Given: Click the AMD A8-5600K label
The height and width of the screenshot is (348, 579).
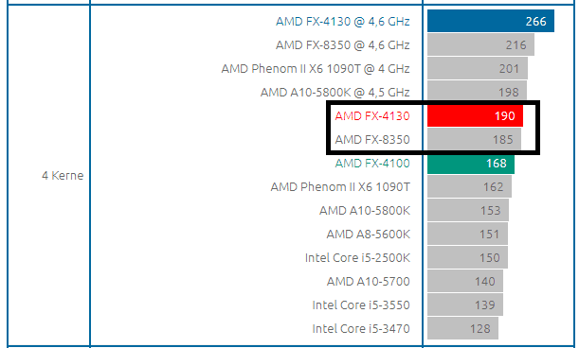Looking at the screenshot, I should [x=368, y=235].
